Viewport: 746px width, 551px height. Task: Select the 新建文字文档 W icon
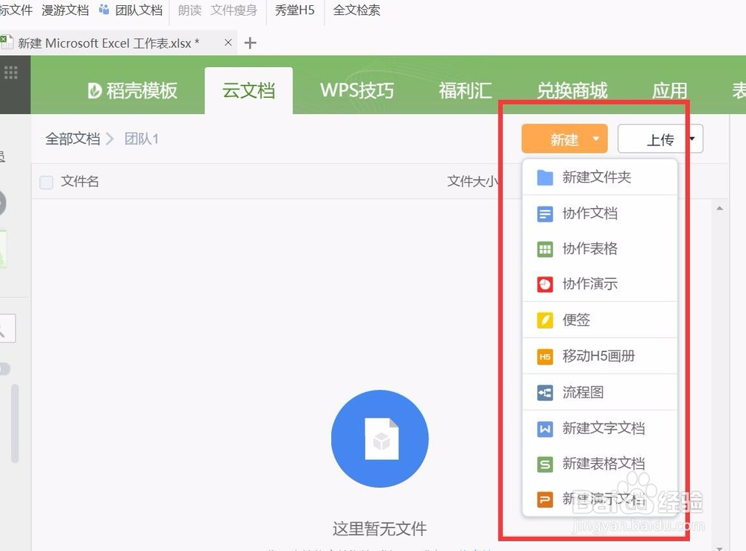pos(545,427)
